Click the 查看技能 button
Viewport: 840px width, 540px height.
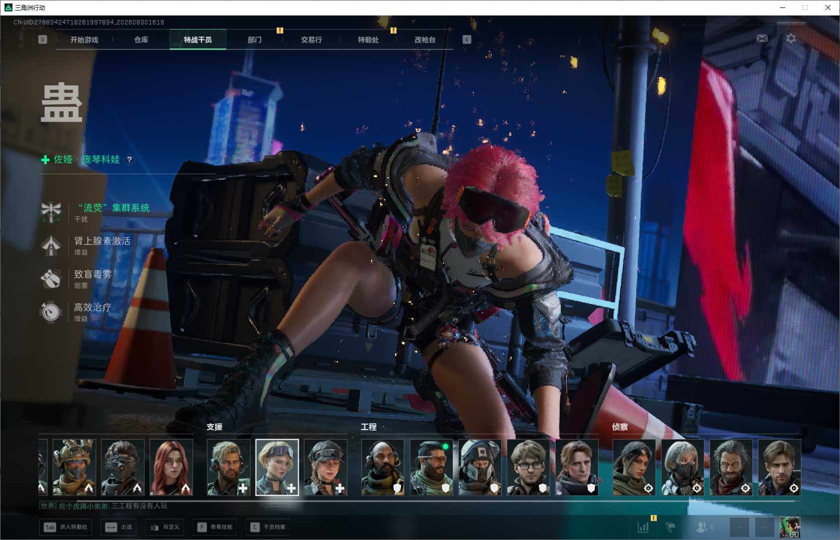(214, 527)
